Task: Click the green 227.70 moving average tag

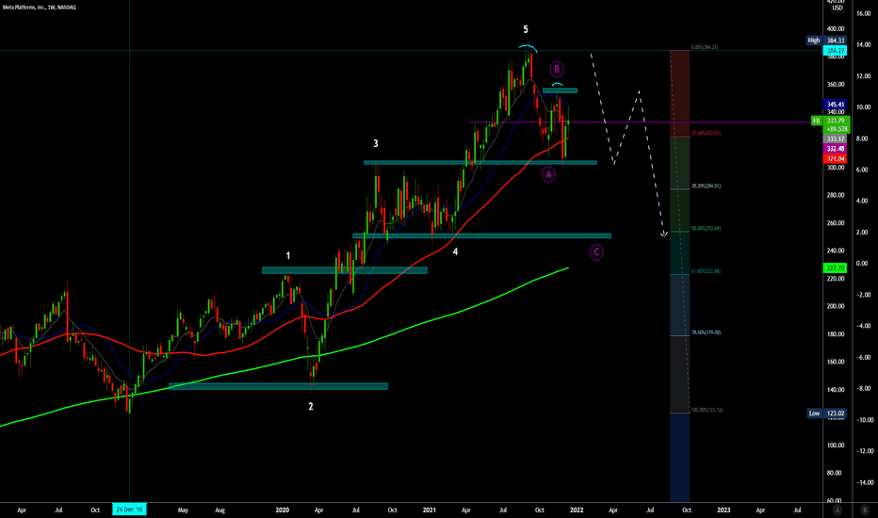Action: point(835,268)
